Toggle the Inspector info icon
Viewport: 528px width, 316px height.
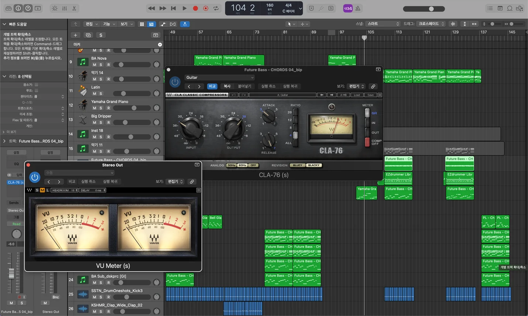click(18, 8)
